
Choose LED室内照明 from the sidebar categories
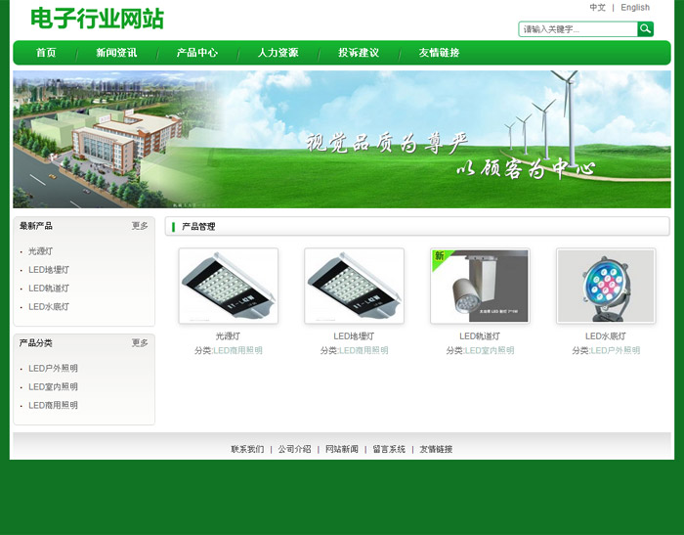[x=53, y=387]
